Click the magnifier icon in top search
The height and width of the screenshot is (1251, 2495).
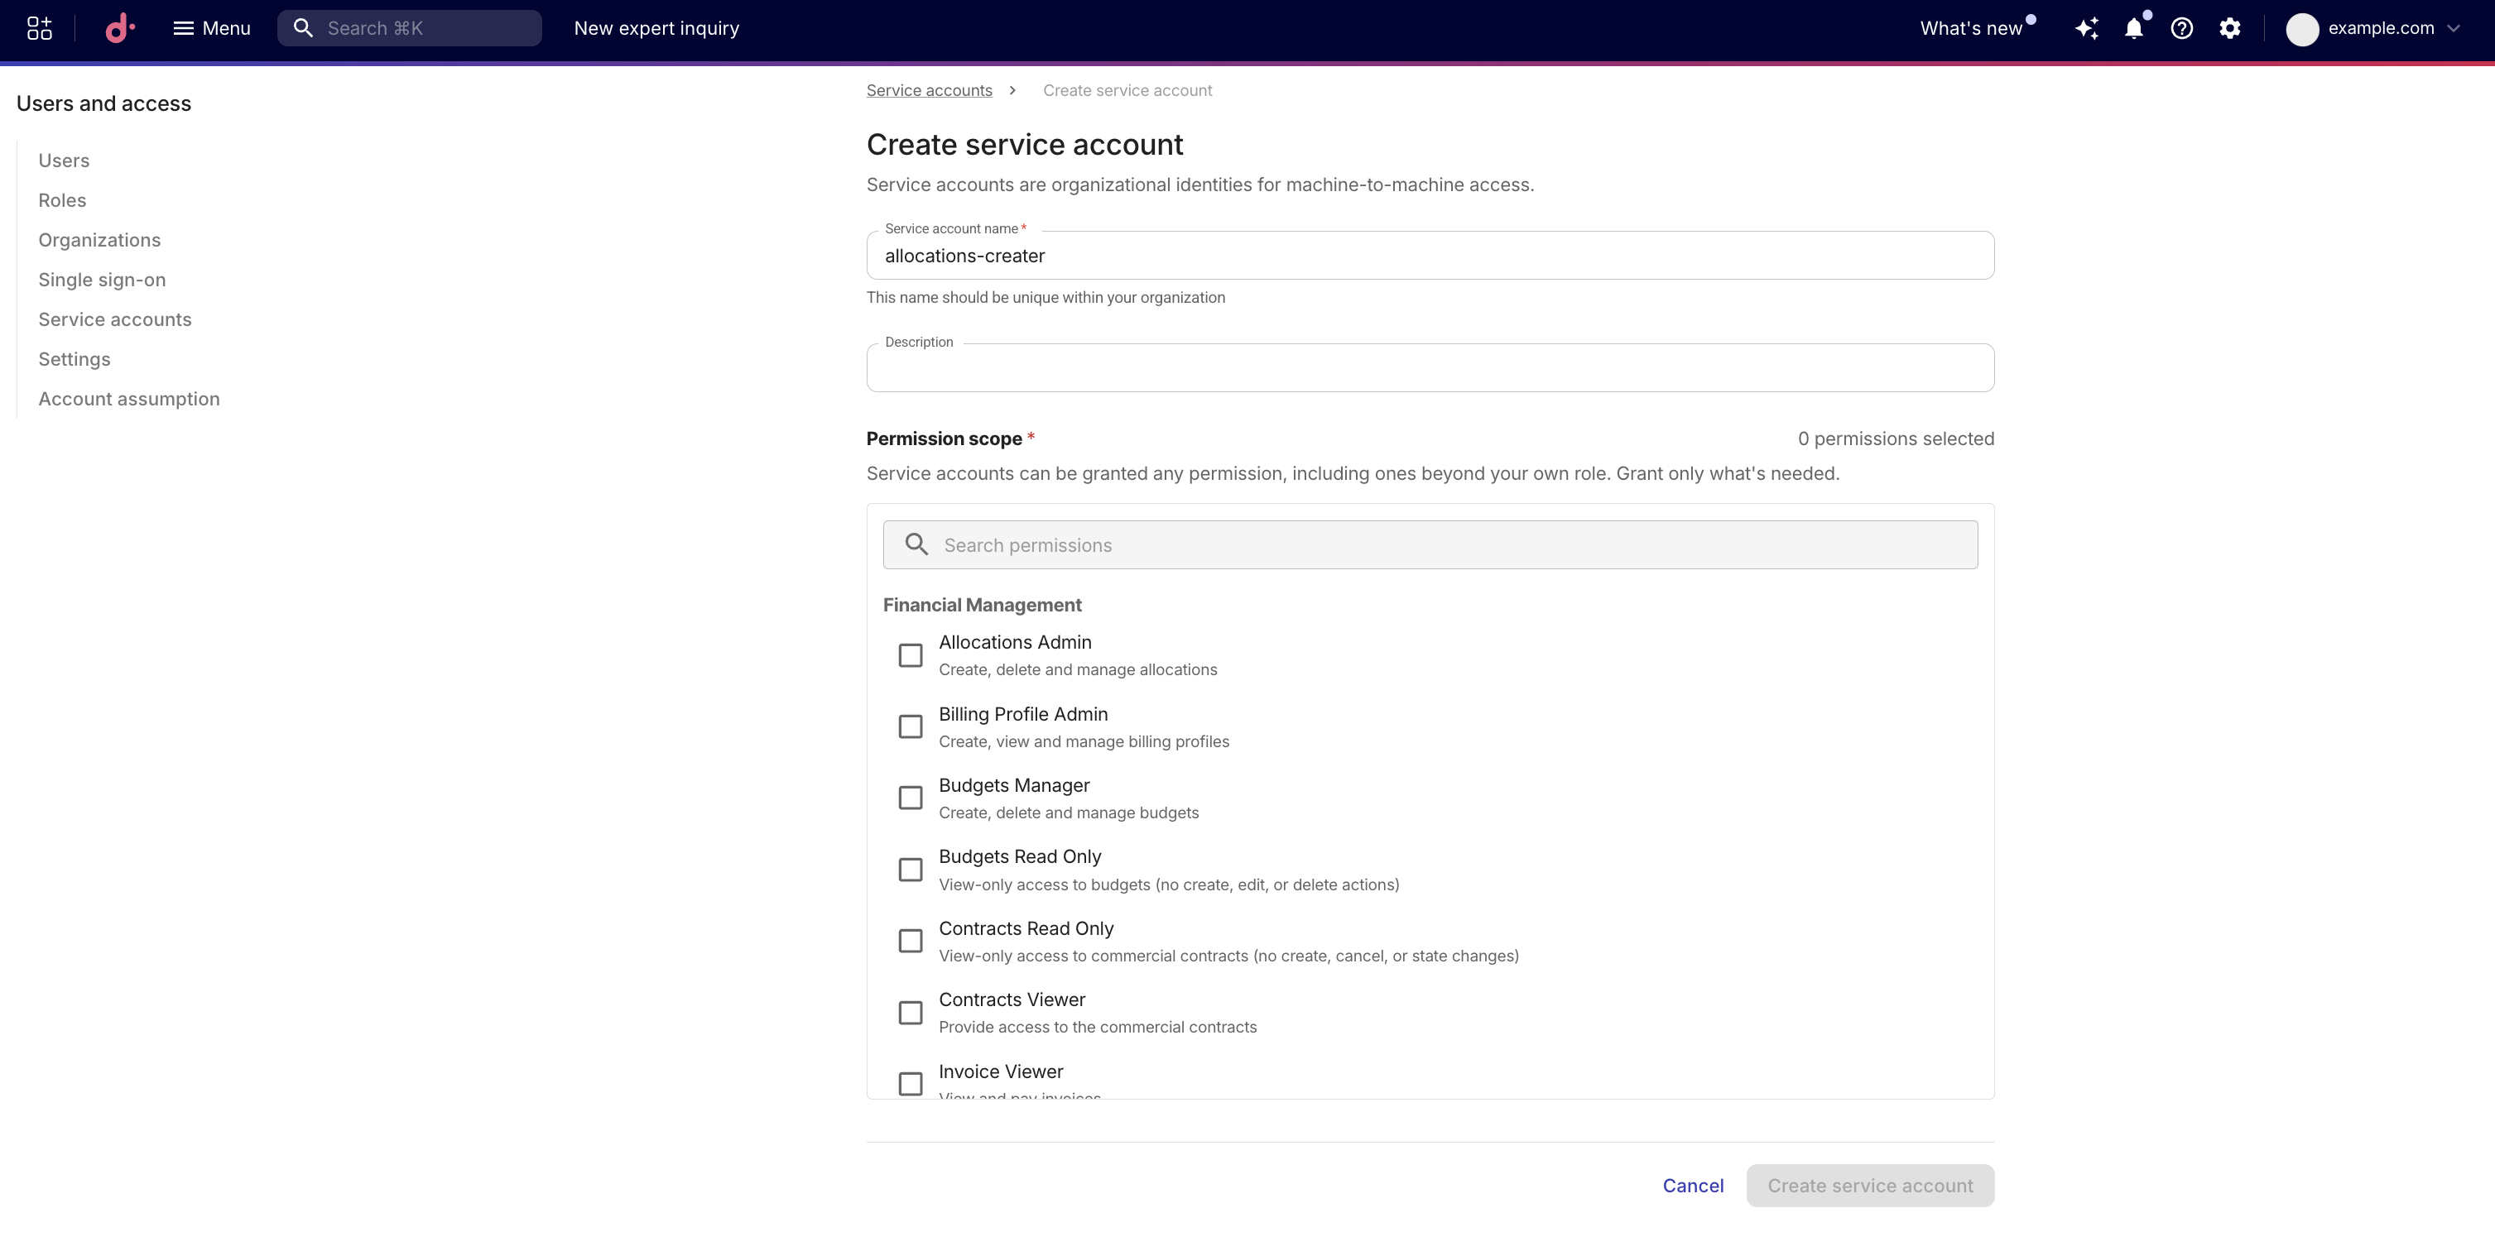pyautogui.click(x=303, y=28)
